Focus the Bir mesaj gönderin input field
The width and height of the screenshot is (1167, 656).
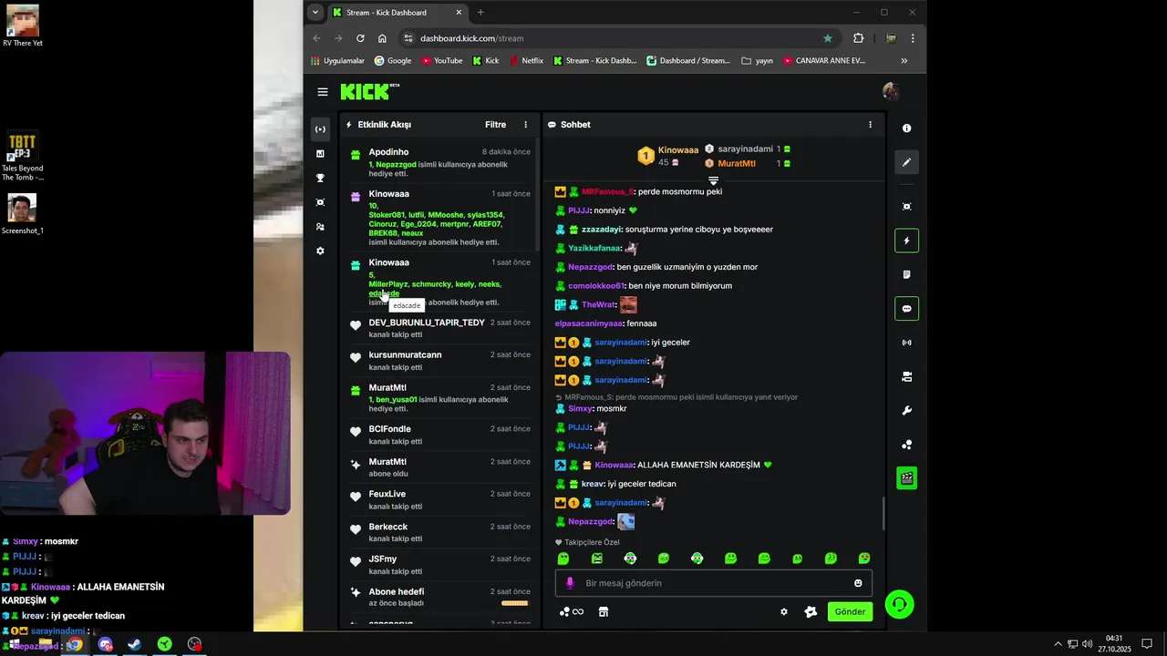tap(714, 583)
